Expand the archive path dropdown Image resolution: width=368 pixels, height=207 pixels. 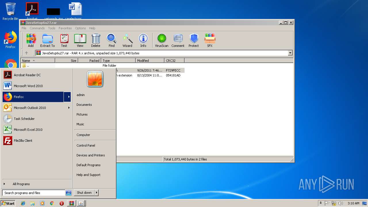(290, 53)
